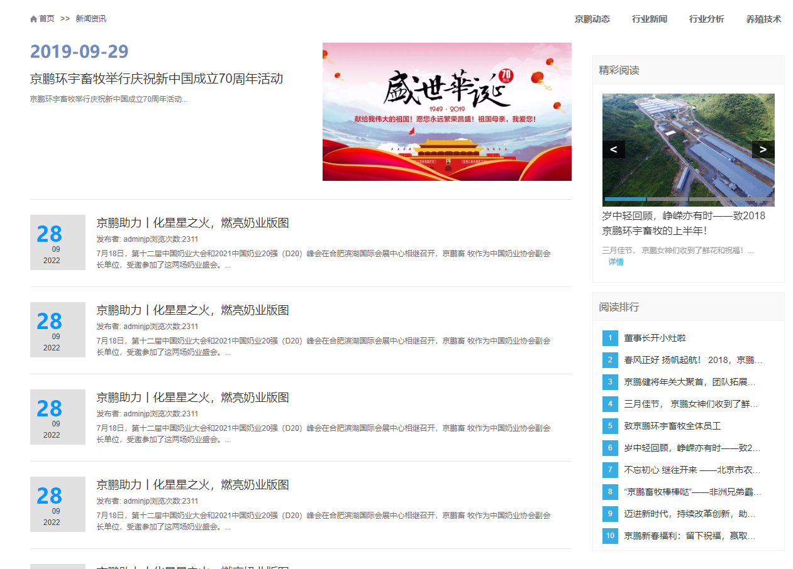The height and width of the screenshot is (569, 793).
Task: Open ranking item 1 董事长开小灶啦
Action: pos(655,338)
